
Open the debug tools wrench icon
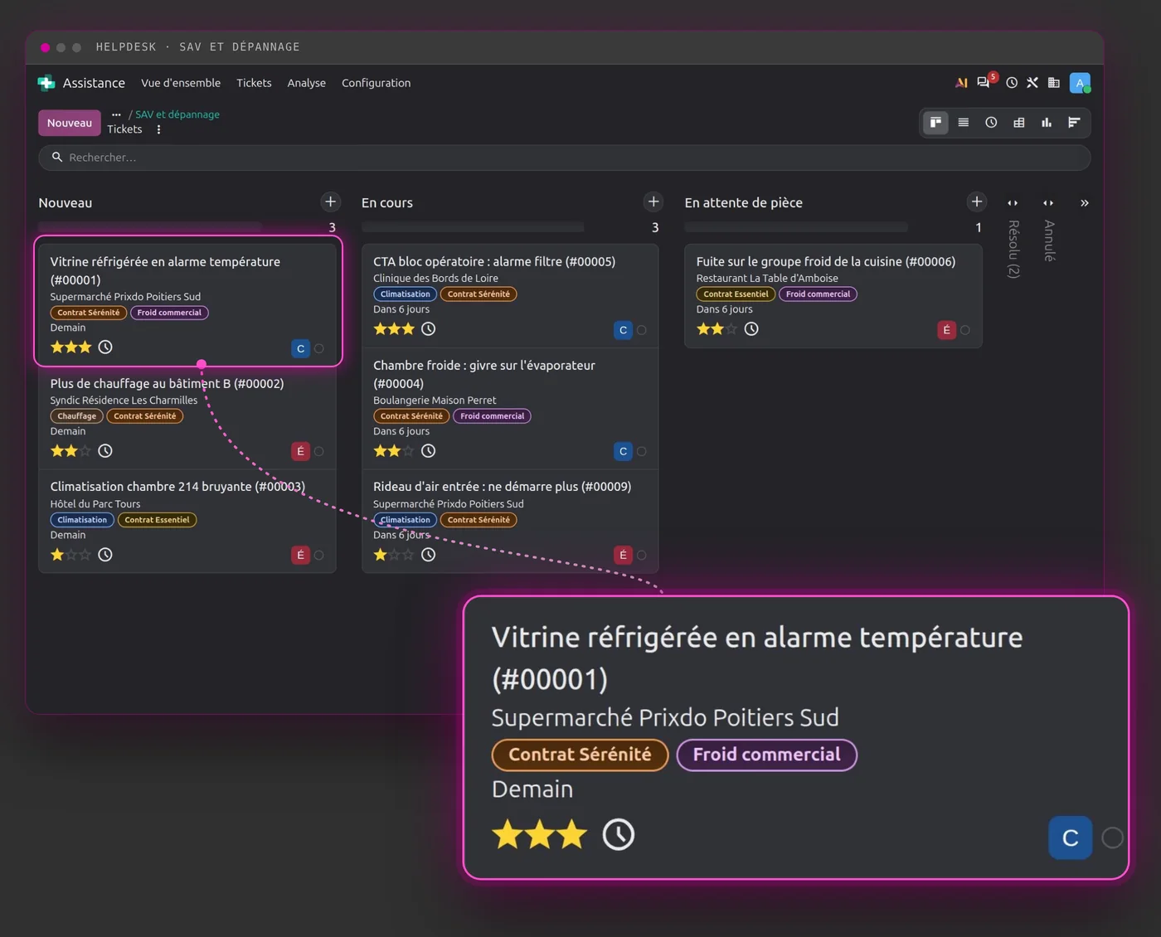coord(1032,83)
